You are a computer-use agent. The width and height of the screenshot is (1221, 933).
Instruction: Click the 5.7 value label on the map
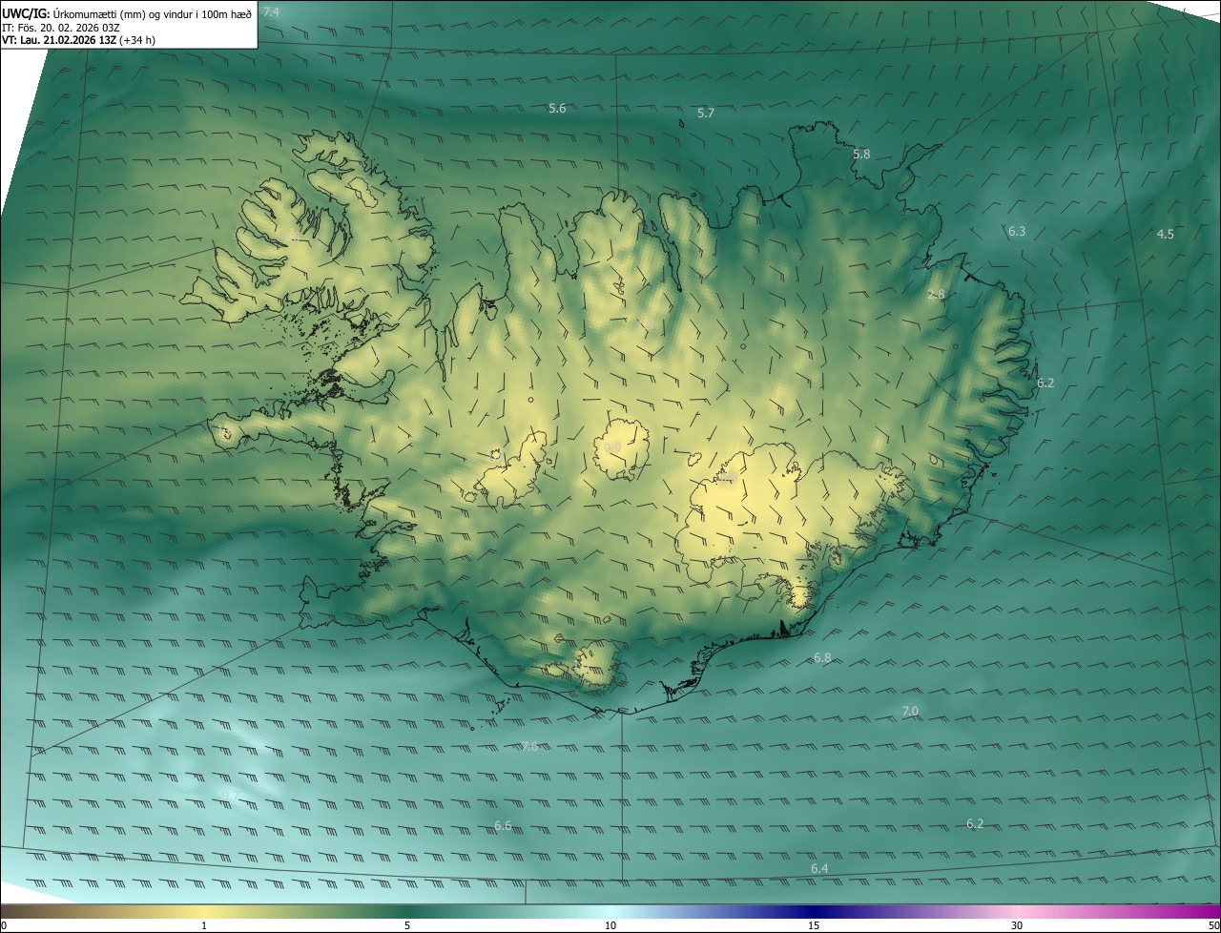pyautogui.click(x=705, y=114)
